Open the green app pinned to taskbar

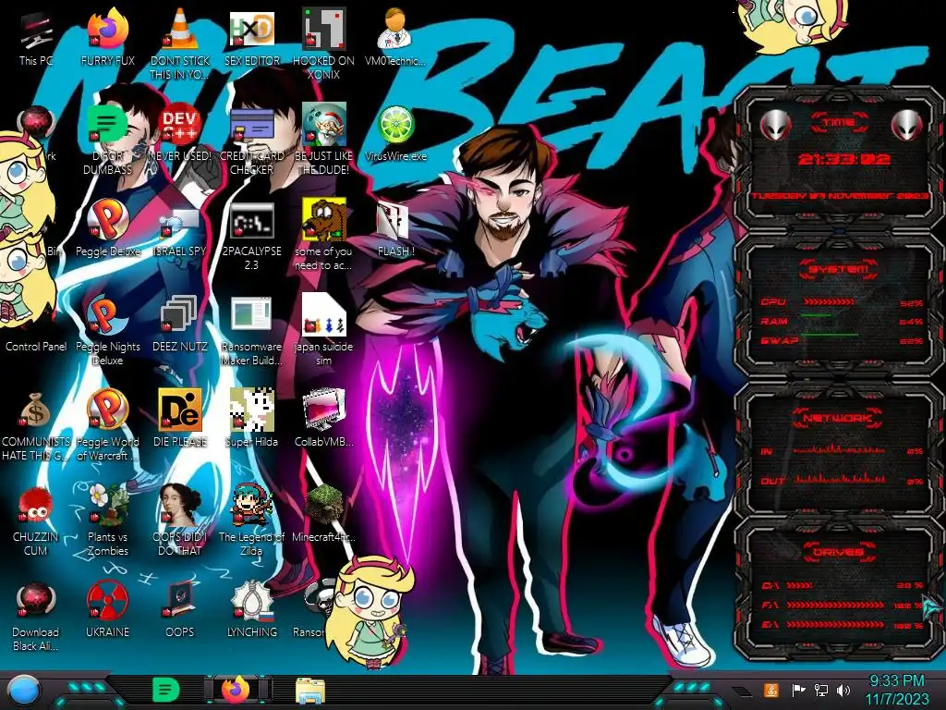(x=165, y=690)
